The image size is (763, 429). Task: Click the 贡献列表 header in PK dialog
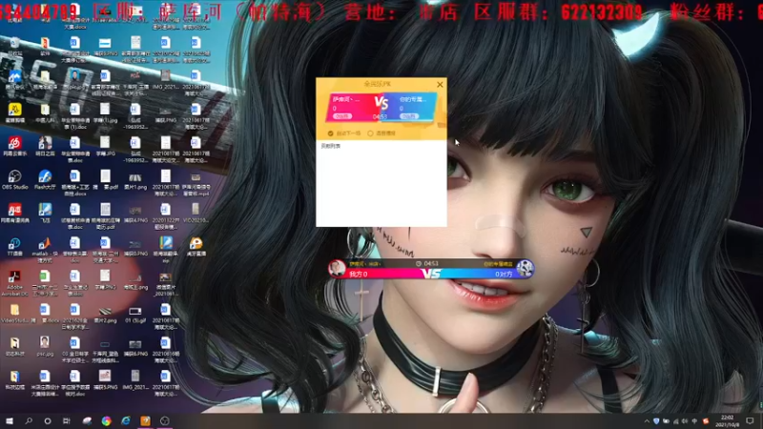[331, 146]
